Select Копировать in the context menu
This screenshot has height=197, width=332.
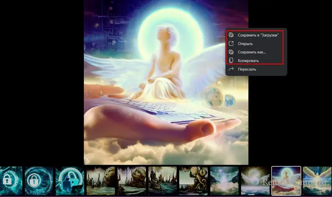click(248, 61)
